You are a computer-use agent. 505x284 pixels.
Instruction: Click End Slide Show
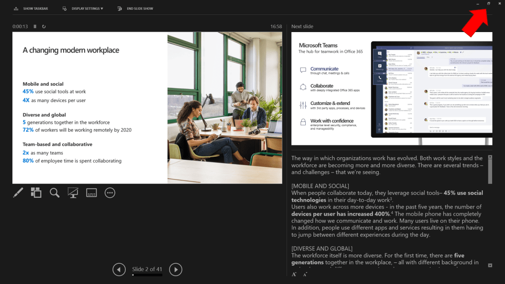pyautogui.click(x=136, y=8)
